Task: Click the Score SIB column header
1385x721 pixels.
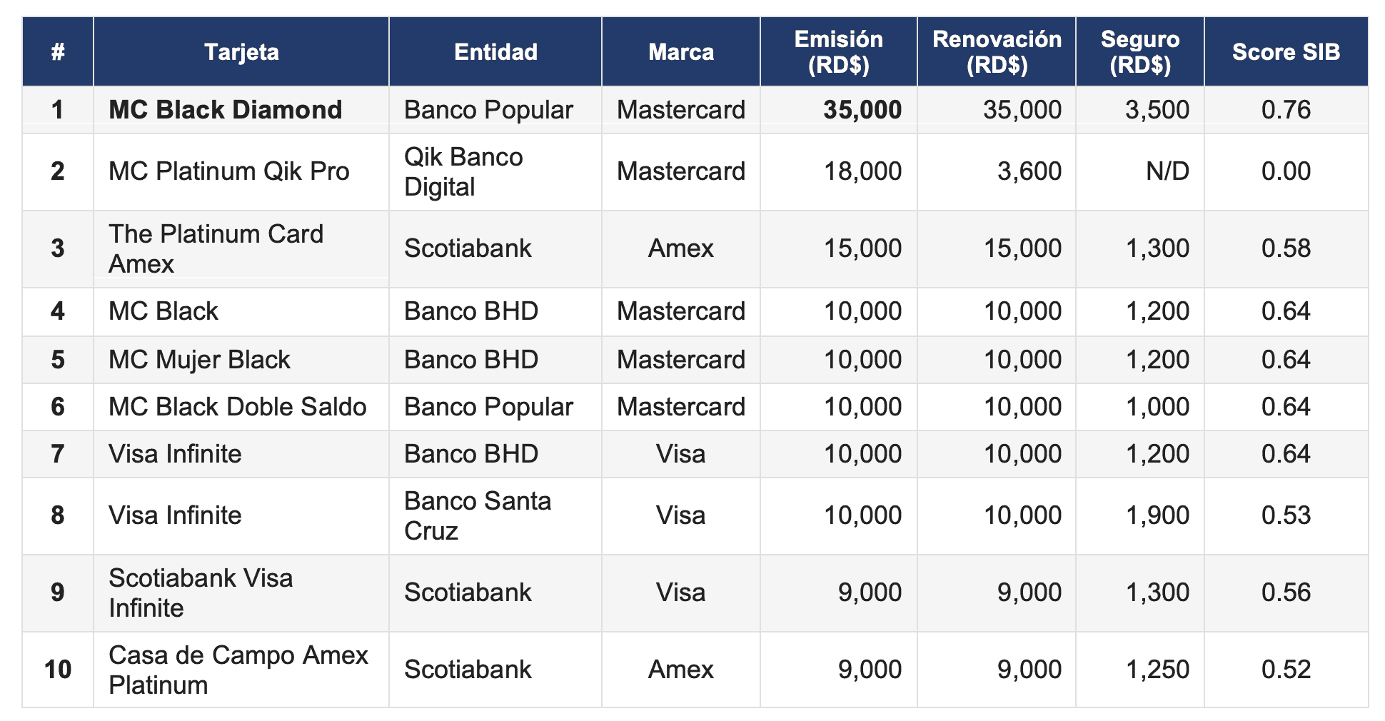Action: [x=1286, y=52]
